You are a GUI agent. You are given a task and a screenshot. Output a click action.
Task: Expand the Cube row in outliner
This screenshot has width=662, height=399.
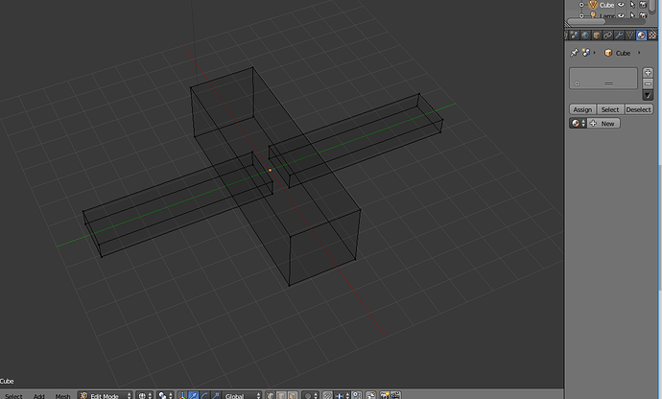click(x=581, y=5)
